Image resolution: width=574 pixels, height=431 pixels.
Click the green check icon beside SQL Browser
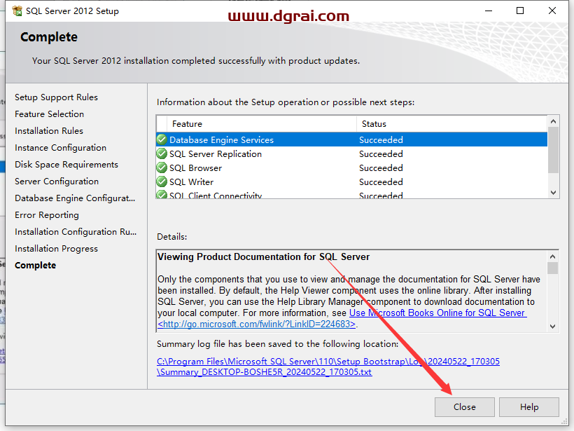click(x=162, y=168)
